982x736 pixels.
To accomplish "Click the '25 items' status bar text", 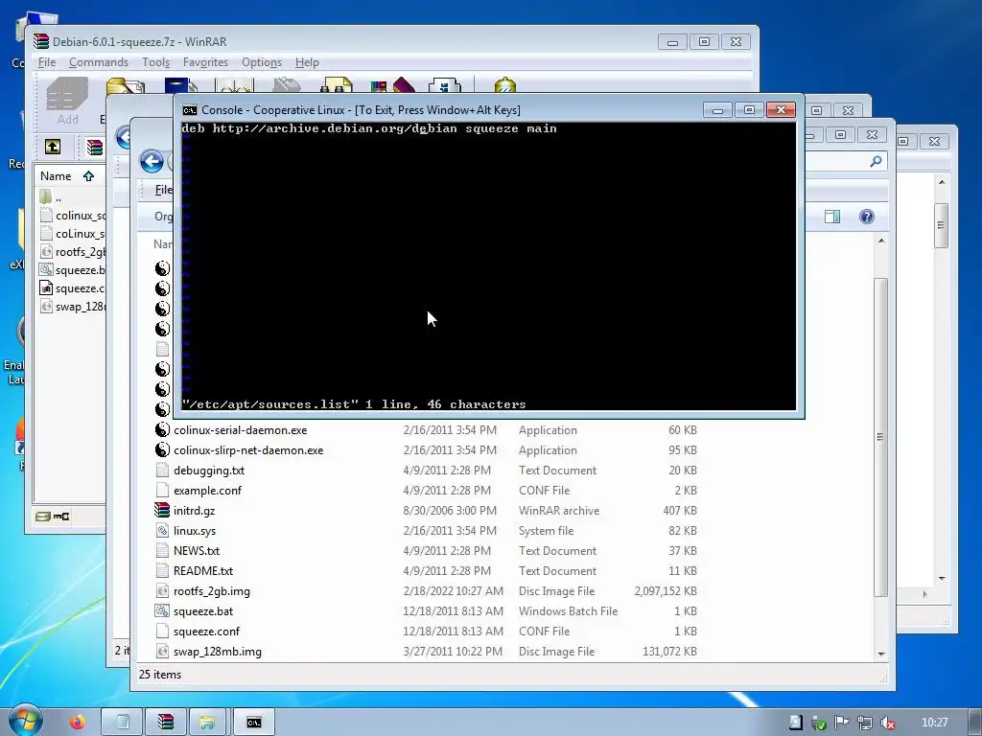I will pos(160,674).
